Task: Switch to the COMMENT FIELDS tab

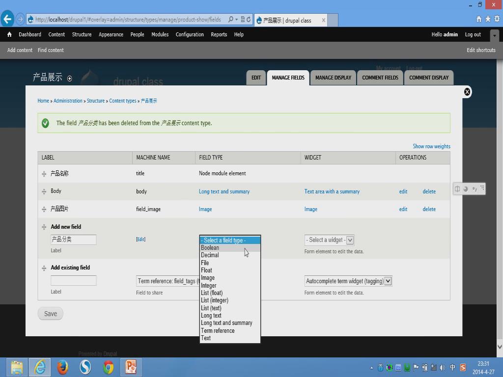Action: point(380,78)
